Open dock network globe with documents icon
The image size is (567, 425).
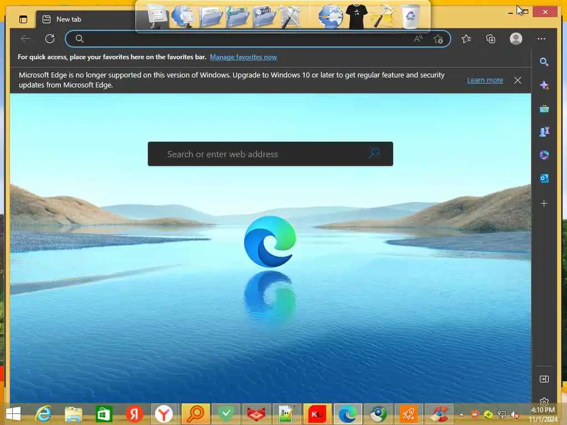(x=183, y=16)
